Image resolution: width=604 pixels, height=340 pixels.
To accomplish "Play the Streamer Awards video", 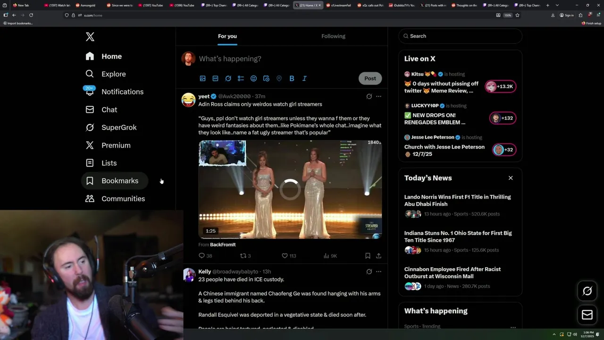I will point(290,189).
